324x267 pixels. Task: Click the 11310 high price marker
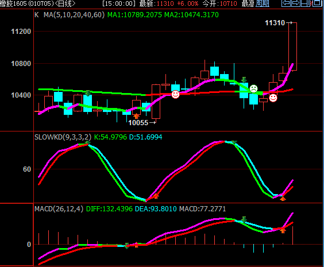point(279,23)
